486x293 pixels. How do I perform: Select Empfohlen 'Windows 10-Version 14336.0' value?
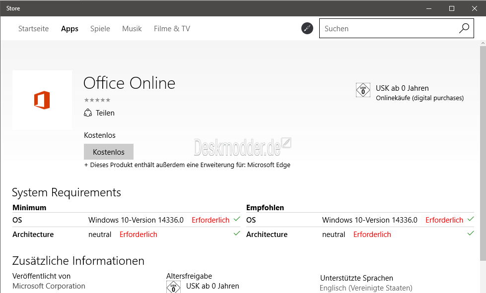pos(369,220)
